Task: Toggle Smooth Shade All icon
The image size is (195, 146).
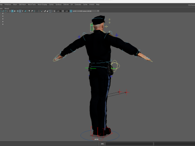Action: point(12,11)
